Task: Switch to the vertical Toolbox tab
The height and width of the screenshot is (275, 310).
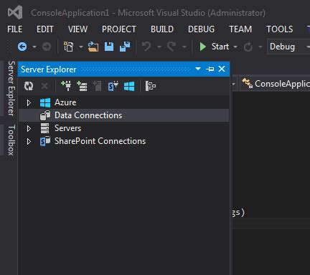Action: coord(11,140)
